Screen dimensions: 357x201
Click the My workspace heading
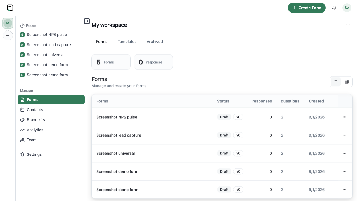[109, 25]
